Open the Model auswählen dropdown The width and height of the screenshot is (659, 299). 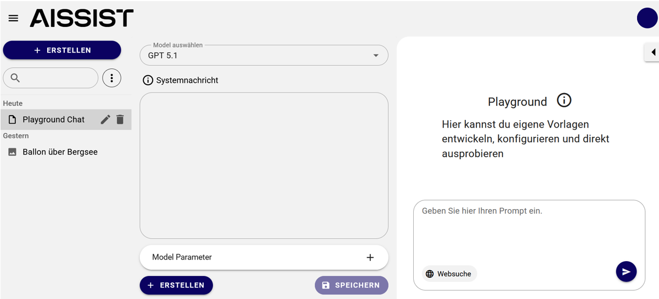coord(264,55)
